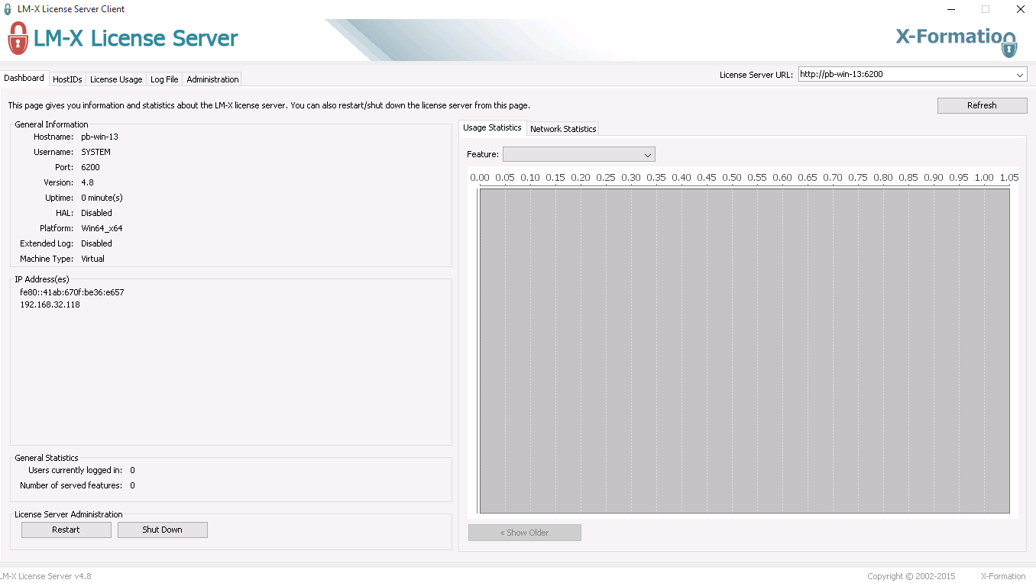
Task: Click the version value 4.8
Action: click(88, 182)
